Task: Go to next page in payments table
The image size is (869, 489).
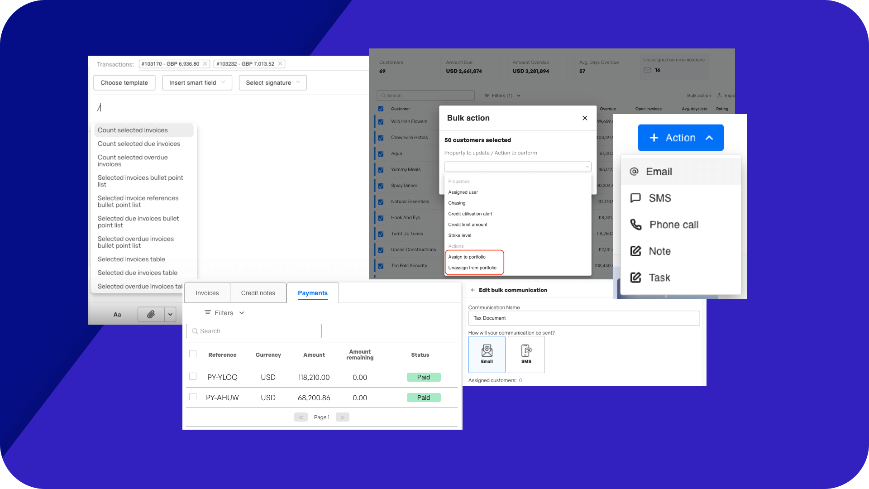Action: pos(342,417)
